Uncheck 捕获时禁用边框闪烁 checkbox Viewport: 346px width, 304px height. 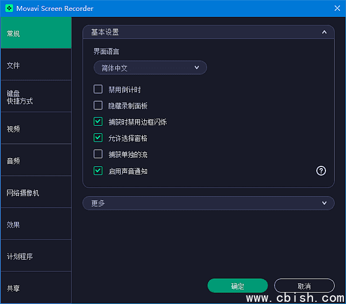click(98, 122)
